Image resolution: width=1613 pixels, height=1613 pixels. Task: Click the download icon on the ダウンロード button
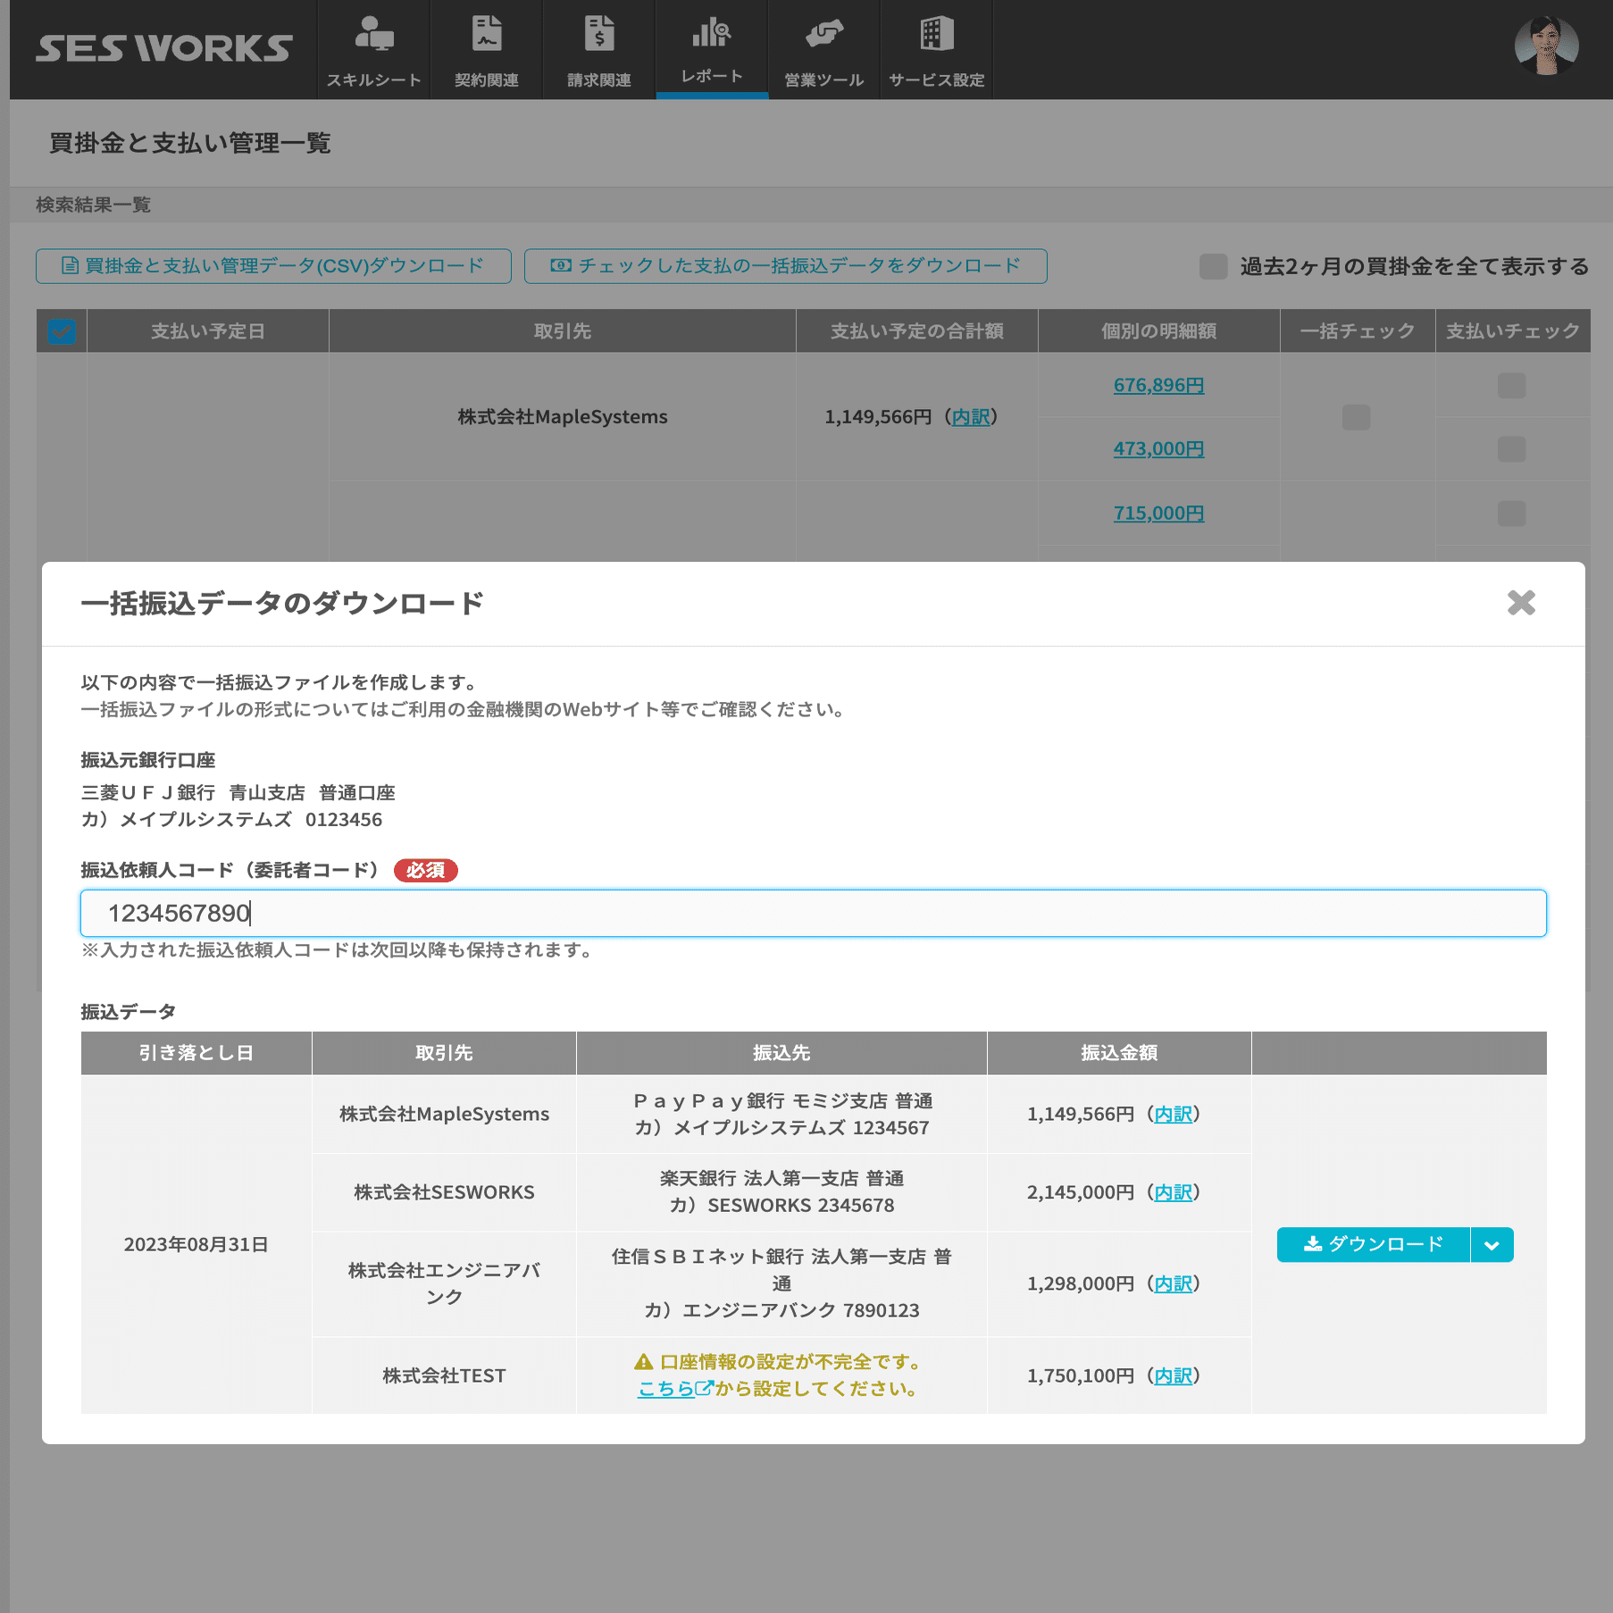[x=1312, y=1243]
